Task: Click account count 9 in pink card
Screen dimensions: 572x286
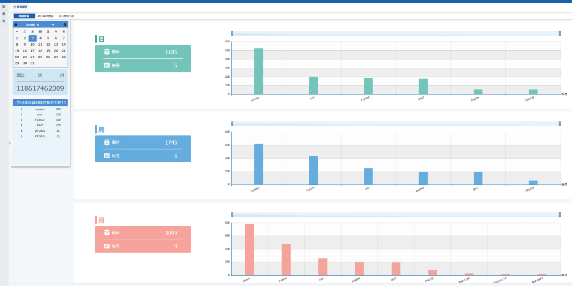Action: [x=175, y=246]
